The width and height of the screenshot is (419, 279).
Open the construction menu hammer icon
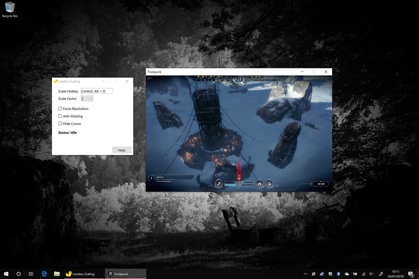coord(218,183)
